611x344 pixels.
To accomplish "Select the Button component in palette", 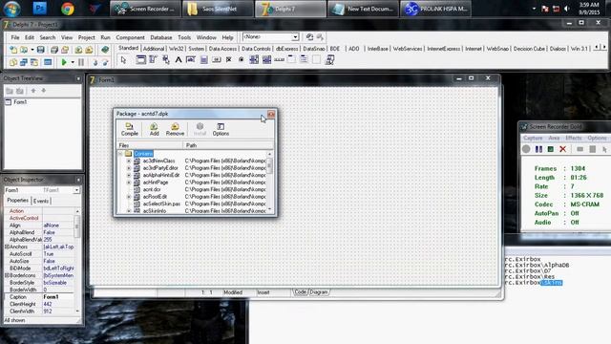I will [x=217, y=59].
